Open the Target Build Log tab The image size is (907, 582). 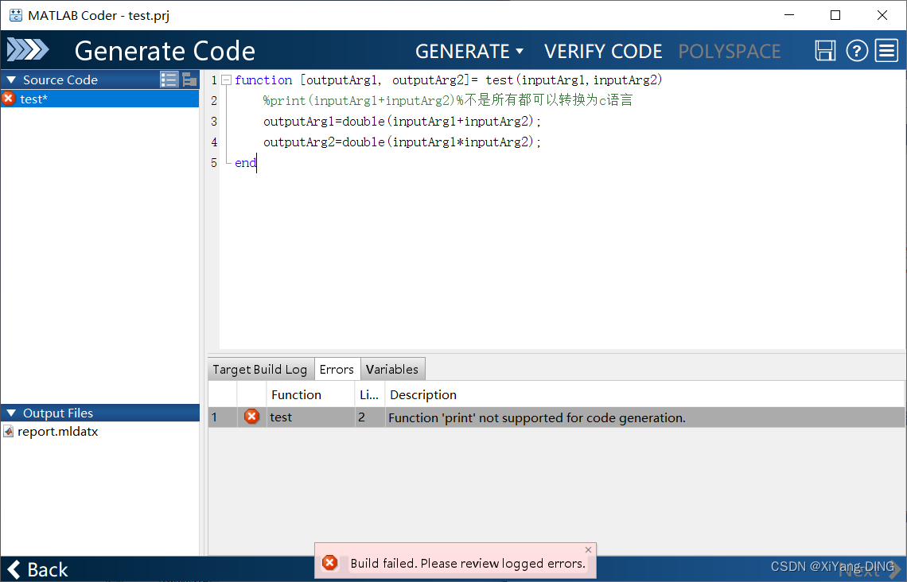[259, 368]
